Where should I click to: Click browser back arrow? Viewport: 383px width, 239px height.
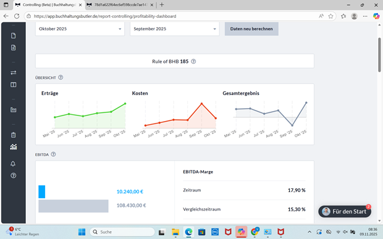(6, 16)
